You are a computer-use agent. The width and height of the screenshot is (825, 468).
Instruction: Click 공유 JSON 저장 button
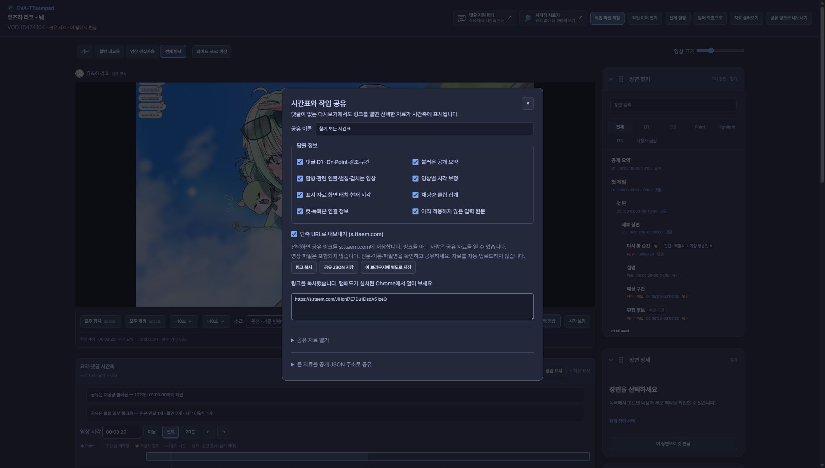coord(339,267)
